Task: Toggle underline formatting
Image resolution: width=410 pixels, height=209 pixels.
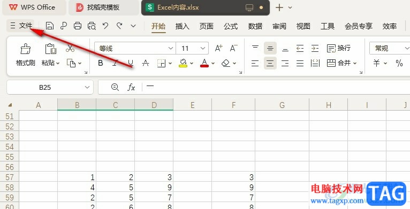Action: (x=131, y=63)
